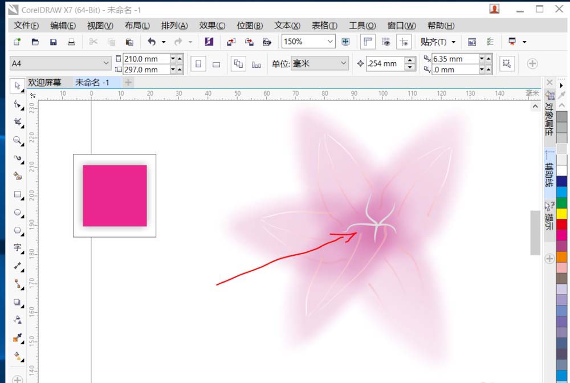Search content with Corel CONNECT icon
570x383 pixels.
coord(209,42)
